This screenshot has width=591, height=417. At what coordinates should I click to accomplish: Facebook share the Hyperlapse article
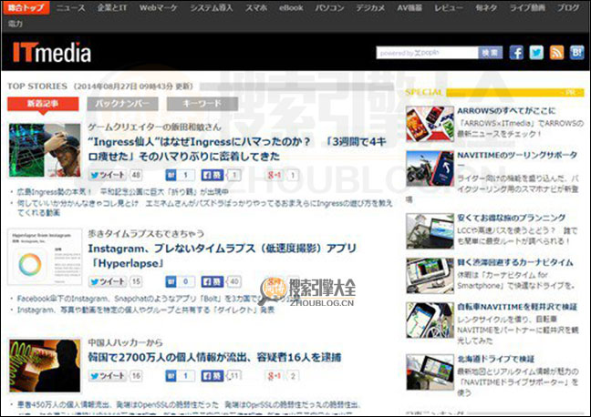213,281
